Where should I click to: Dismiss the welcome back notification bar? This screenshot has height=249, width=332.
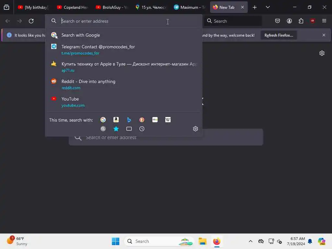pyautogui.click(x=324, y=35)
